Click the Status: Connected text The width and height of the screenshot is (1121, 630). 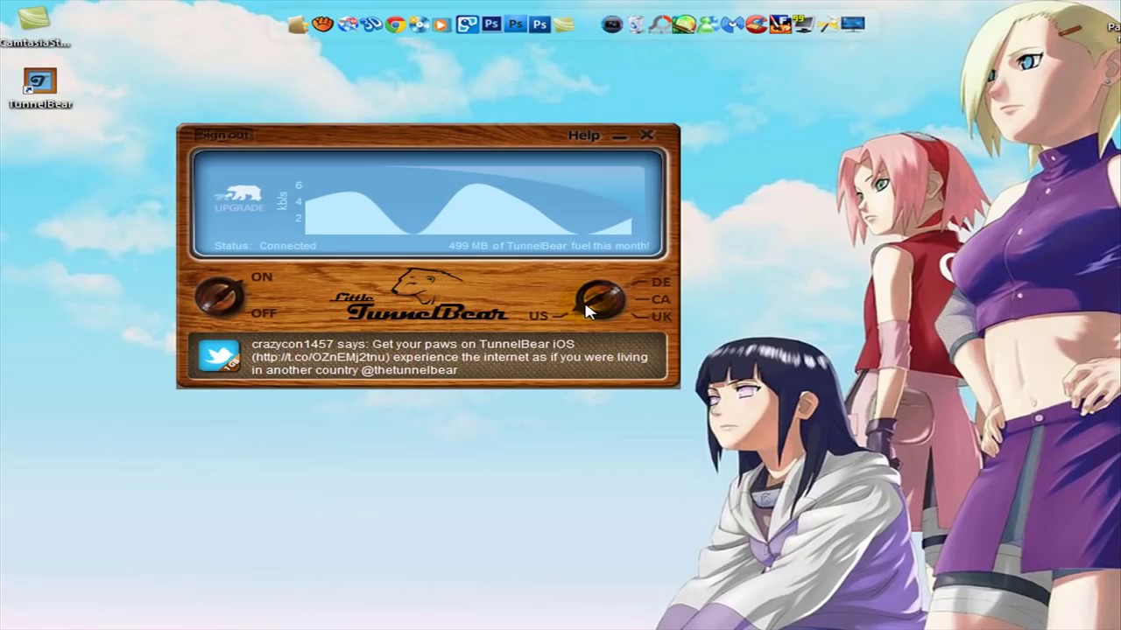click(x=264, y=246)
